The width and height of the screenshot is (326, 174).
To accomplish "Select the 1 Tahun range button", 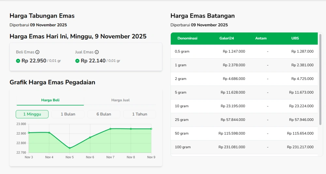I will pos(140,114).
